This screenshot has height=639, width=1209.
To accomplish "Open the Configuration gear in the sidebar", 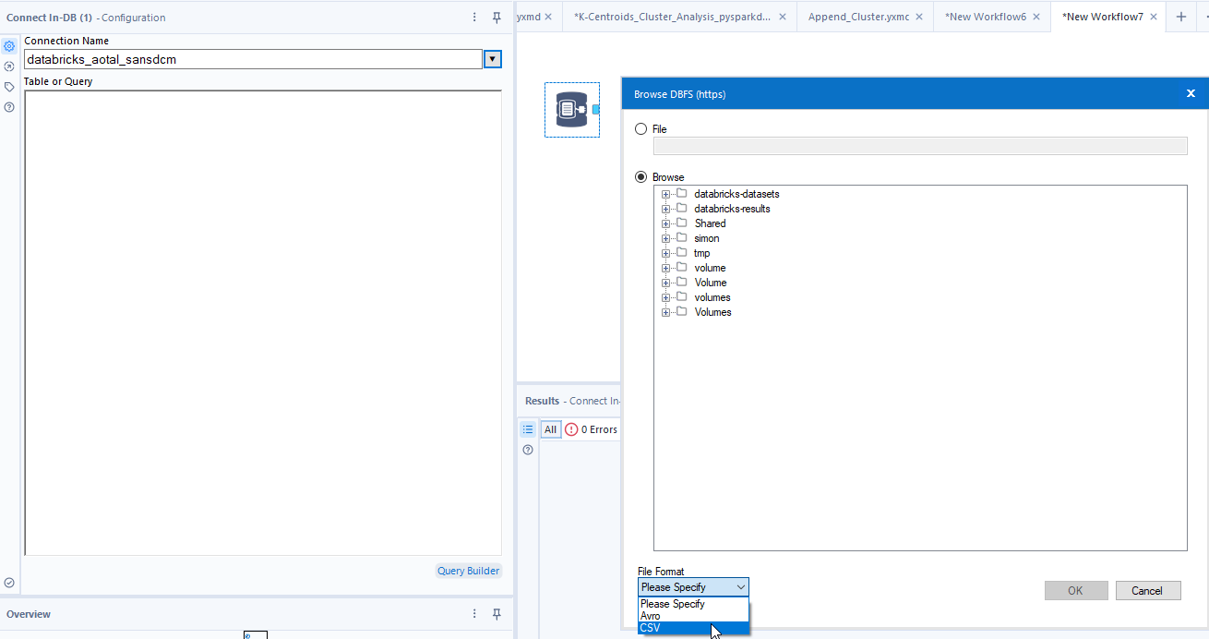I will (x=9, y=45).
